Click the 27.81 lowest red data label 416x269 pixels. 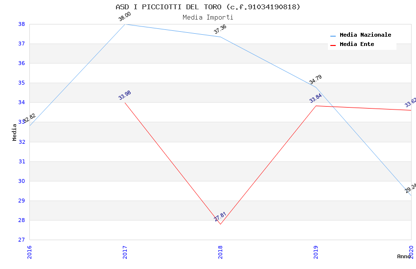(220, 217)
